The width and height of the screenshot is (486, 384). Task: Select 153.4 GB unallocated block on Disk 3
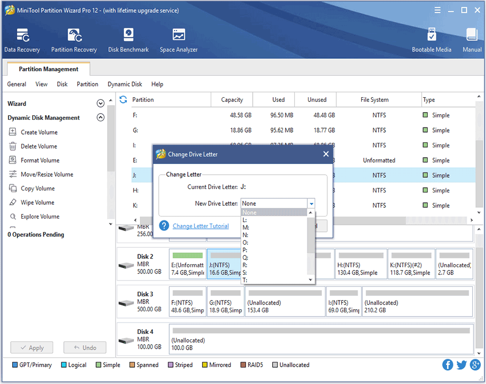click(285, 302)
